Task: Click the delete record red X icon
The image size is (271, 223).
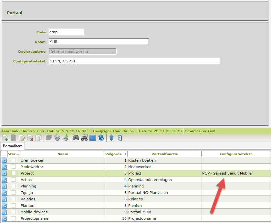Action: pos(30,138)
